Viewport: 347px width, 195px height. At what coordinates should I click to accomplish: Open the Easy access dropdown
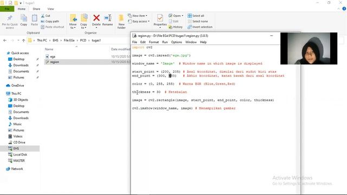139,22
